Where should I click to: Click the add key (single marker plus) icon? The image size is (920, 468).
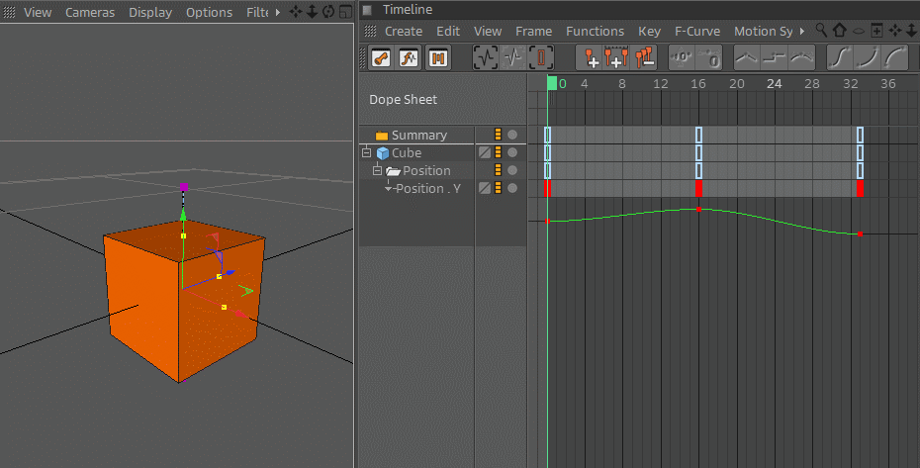[591, 57]
